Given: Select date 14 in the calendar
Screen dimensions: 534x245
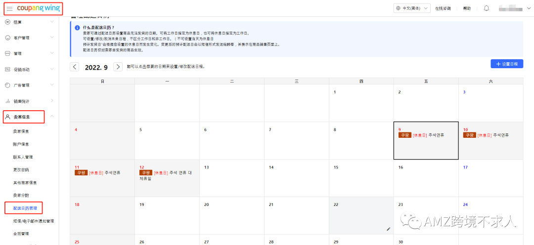Looking at the screenshot, I should [x=297, y=178].
